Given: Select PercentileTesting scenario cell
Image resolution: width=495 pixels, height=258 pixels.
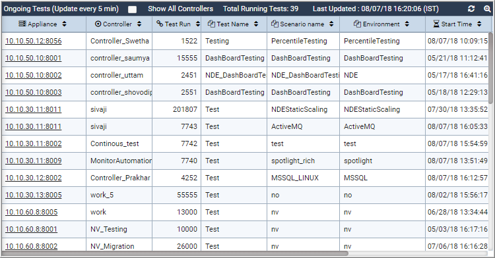Looking at the screenshot, I should point(304,41).
